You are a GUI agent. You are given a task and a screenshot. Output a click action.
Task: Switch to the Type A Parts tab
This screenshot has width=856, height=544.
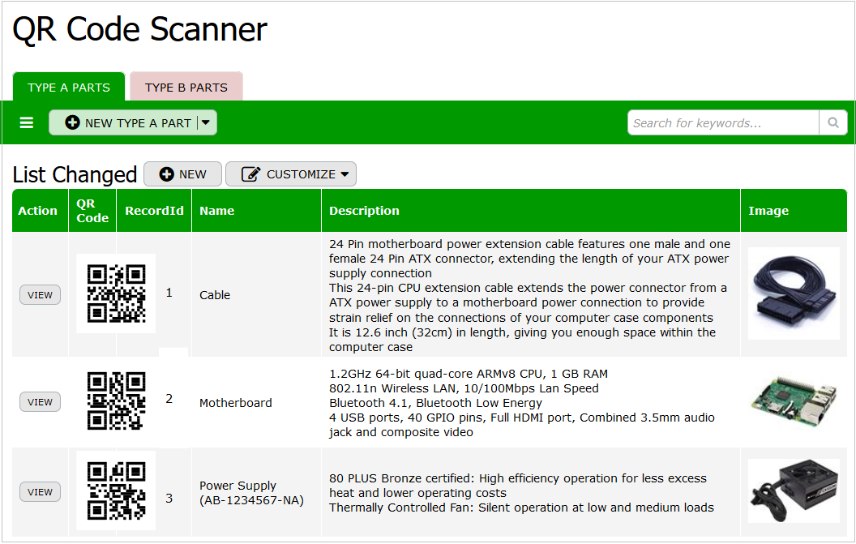click(69, 87)
